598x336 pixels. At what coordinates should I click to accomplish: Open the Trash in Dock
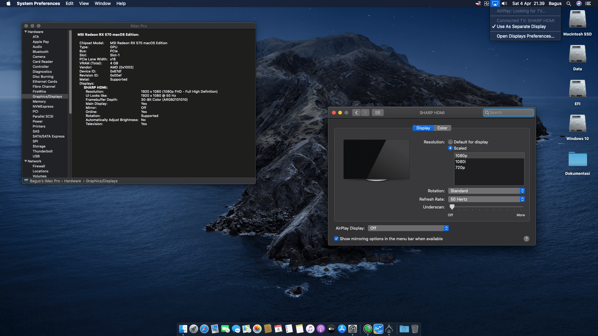(x=415, y=329)
